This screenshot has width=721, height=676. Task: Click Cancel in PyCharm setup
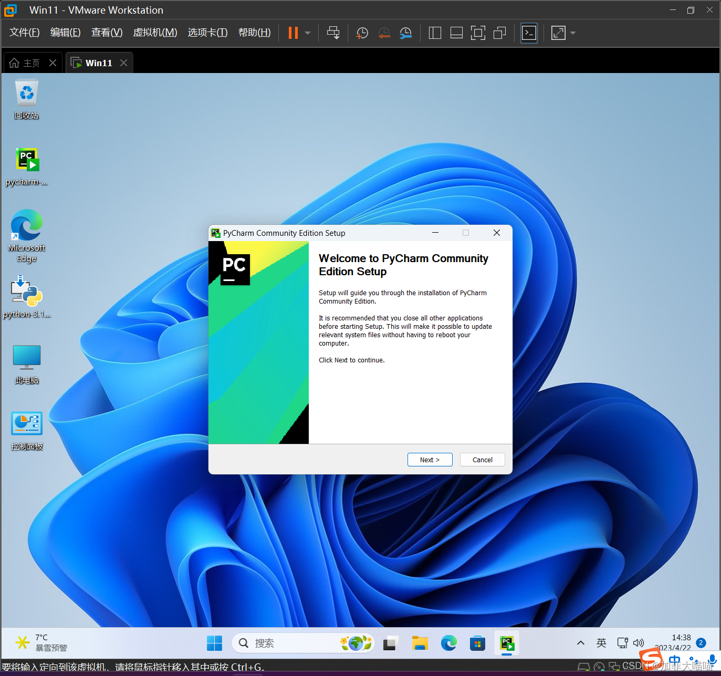click(483, 460)
